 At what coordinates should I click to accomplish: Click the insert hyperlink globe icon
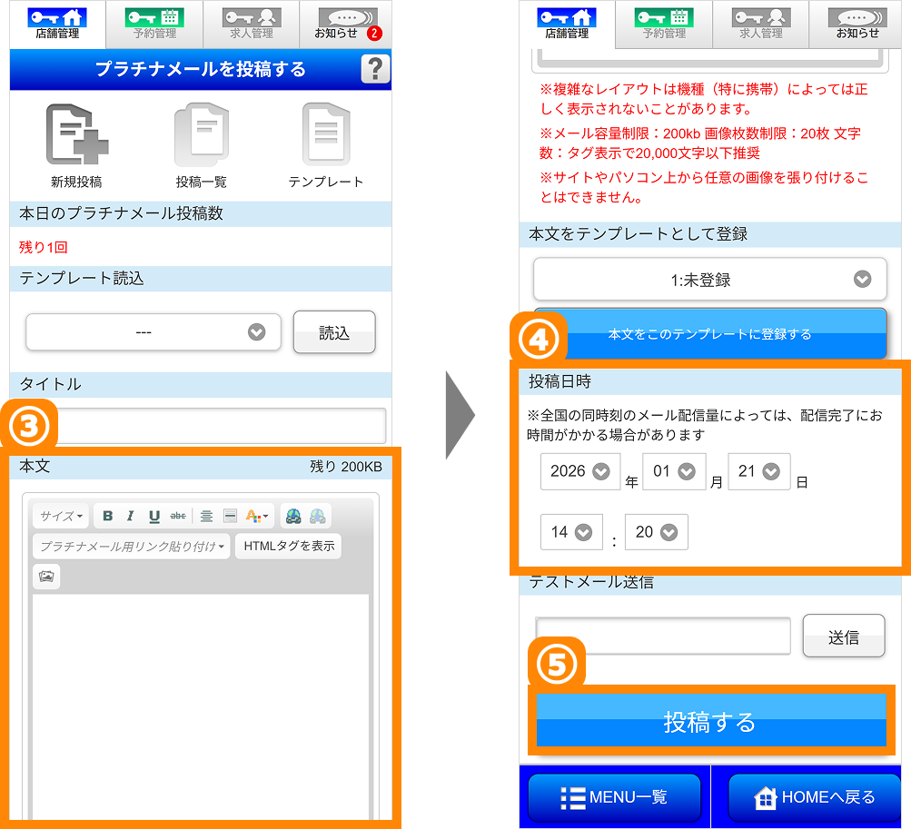click(292, 516)
